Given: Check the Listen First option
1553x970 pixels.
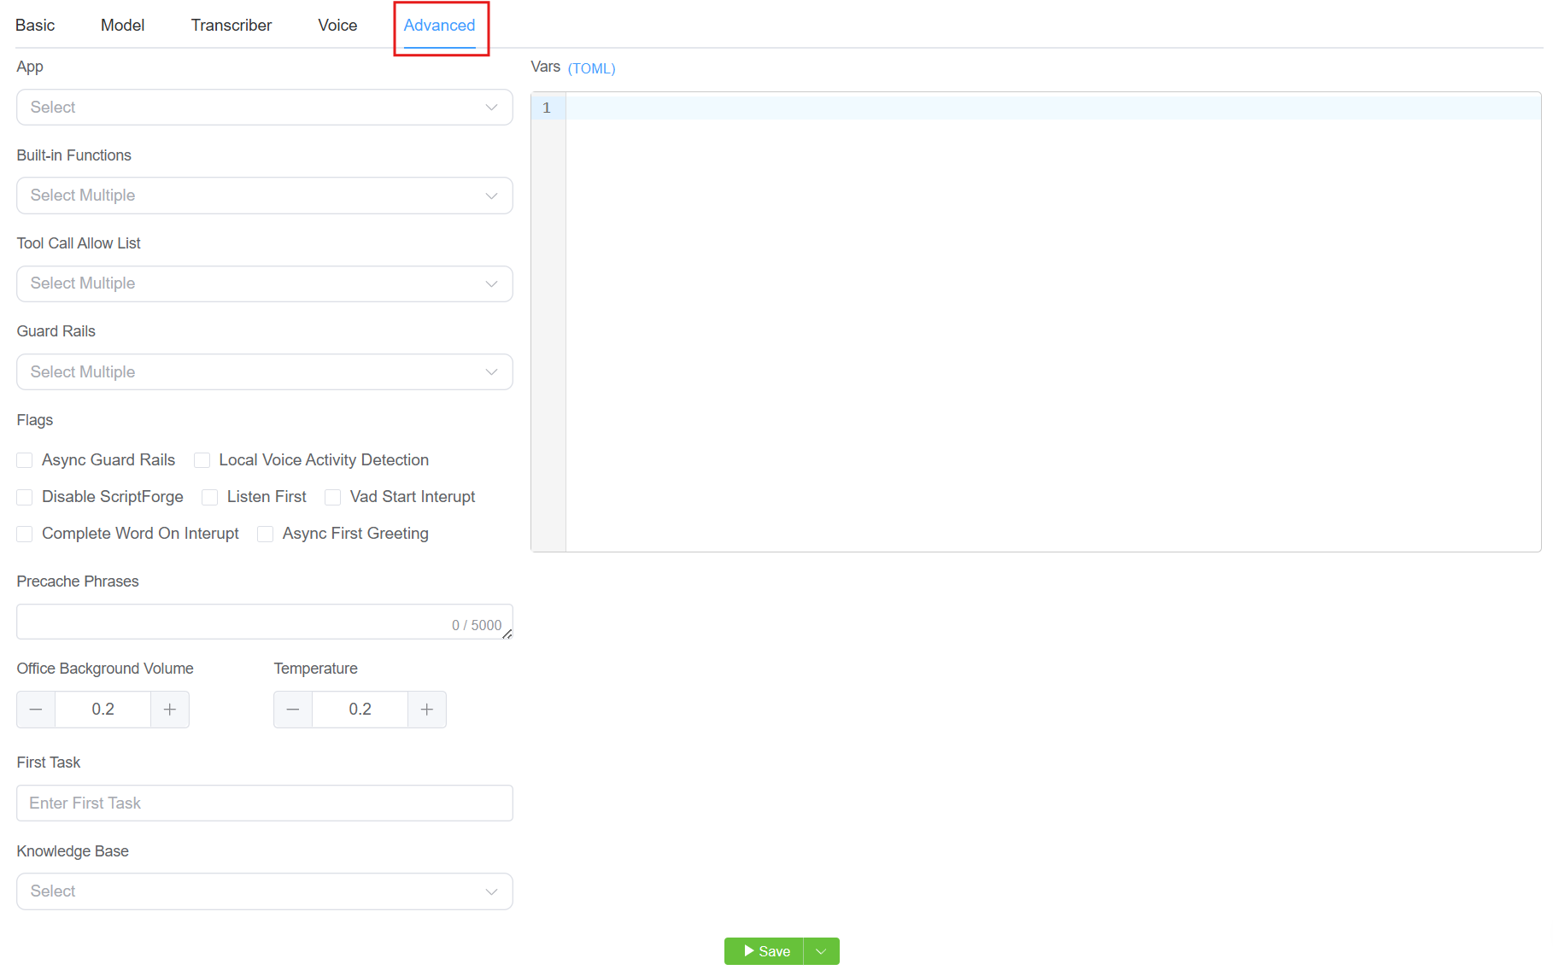Looking at the screenshot, I should point(210,497).
